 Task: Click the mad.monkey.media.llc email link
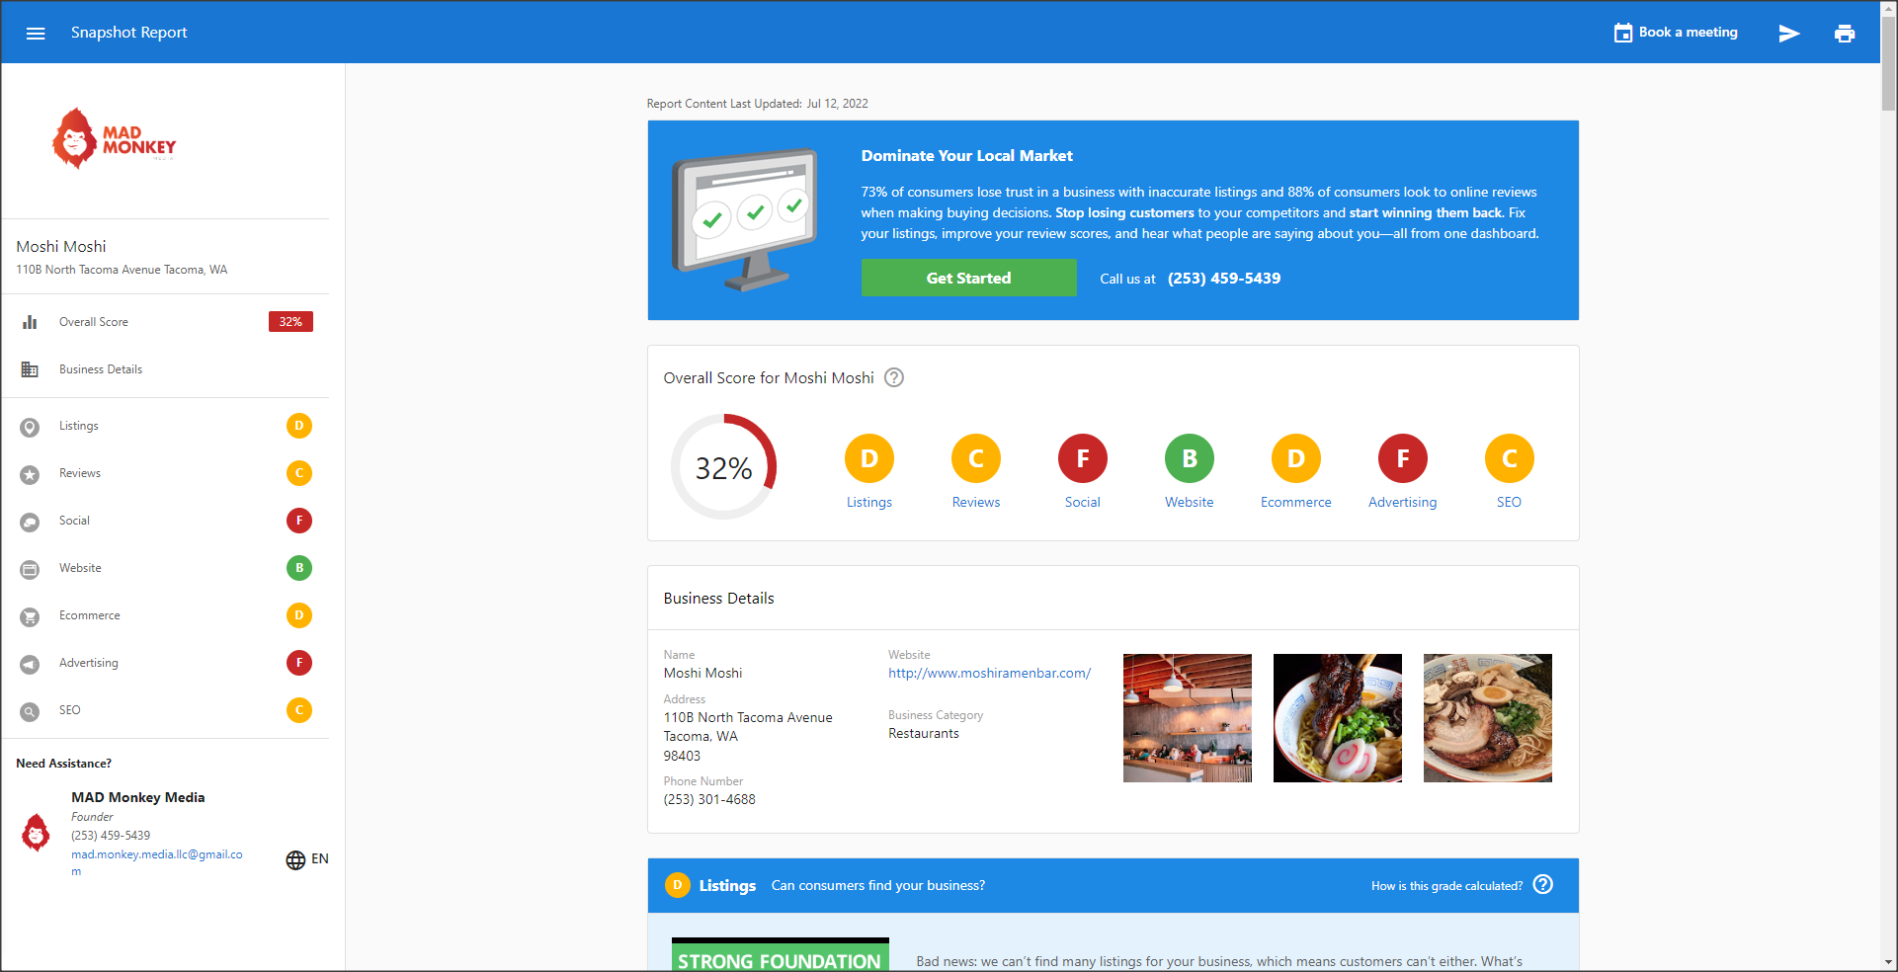point(156,862)
